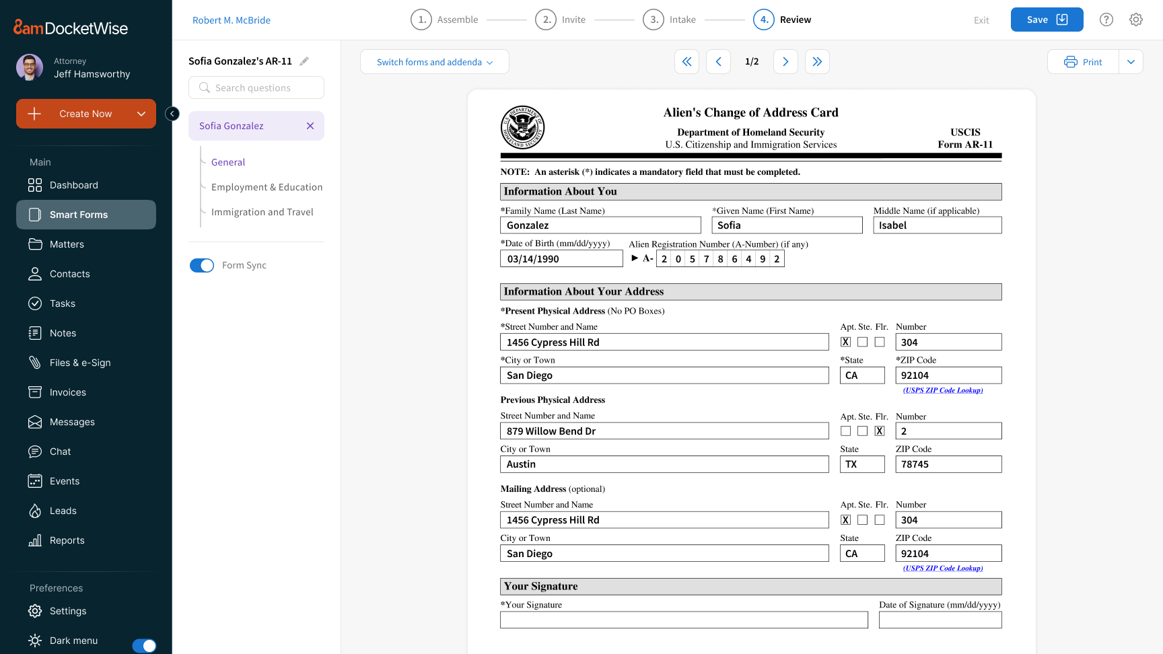Open Contacts from the sidebar
This screenshot has height=654, width=1163.
pos(69,274)
